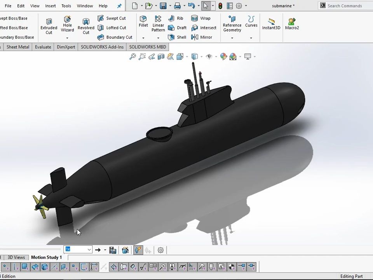
Task: Click the Extruded Cut tool
Action: coord(49,26)
